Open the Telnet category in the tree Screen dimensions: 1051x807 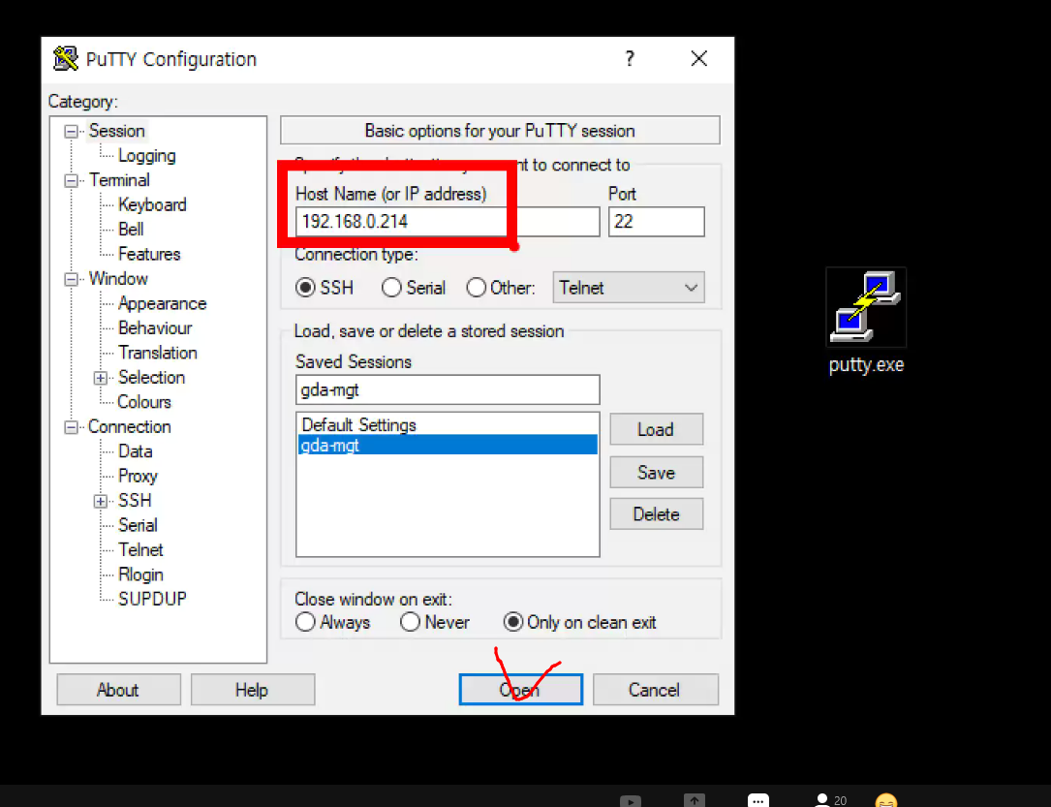point(140,550)
